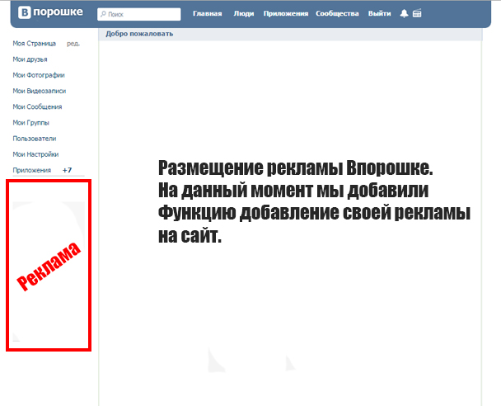This screenshot has width=501, height=406.
Task: Open Мои друзья
Action: pyautogui.click(x=30, y=59)
